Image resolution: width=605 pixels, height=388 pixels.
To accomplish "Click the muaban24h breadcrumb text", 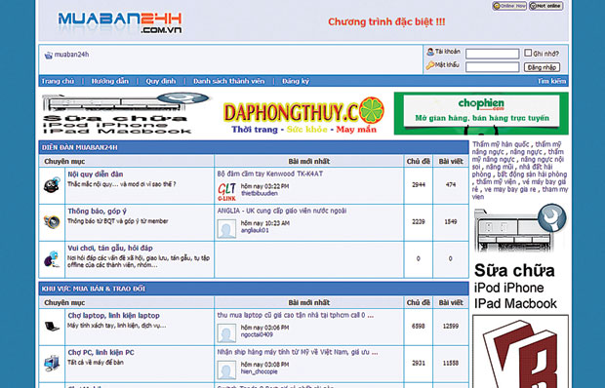I will [71, 55].
